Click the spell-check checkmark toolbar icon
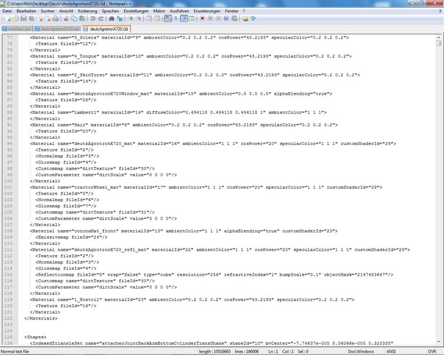 (253, 19)
